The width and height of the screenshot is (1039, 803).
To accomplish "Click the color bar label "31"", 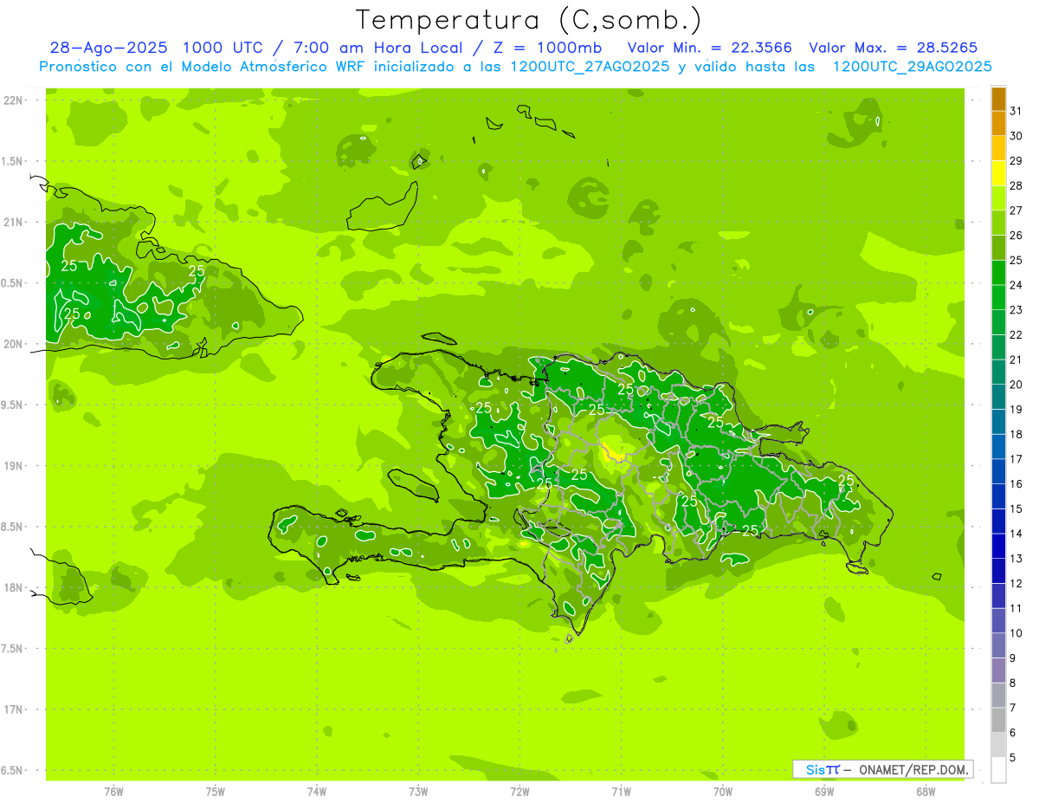I will coord(1016,111).
